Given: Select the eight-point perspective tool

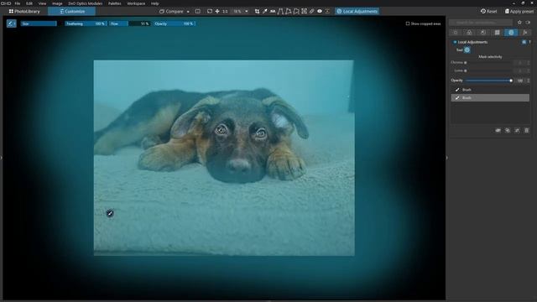Looking at the screenshot, I should (x=296, y=11).
